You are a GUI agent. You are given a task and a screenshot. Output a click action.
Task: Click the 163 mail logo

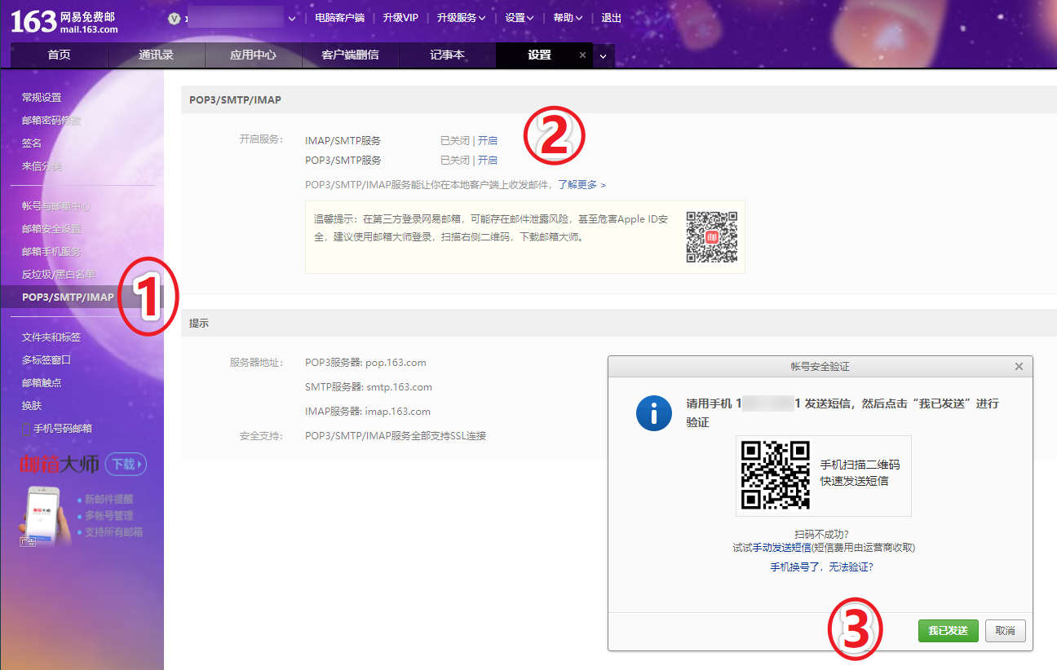pos(64,22)
